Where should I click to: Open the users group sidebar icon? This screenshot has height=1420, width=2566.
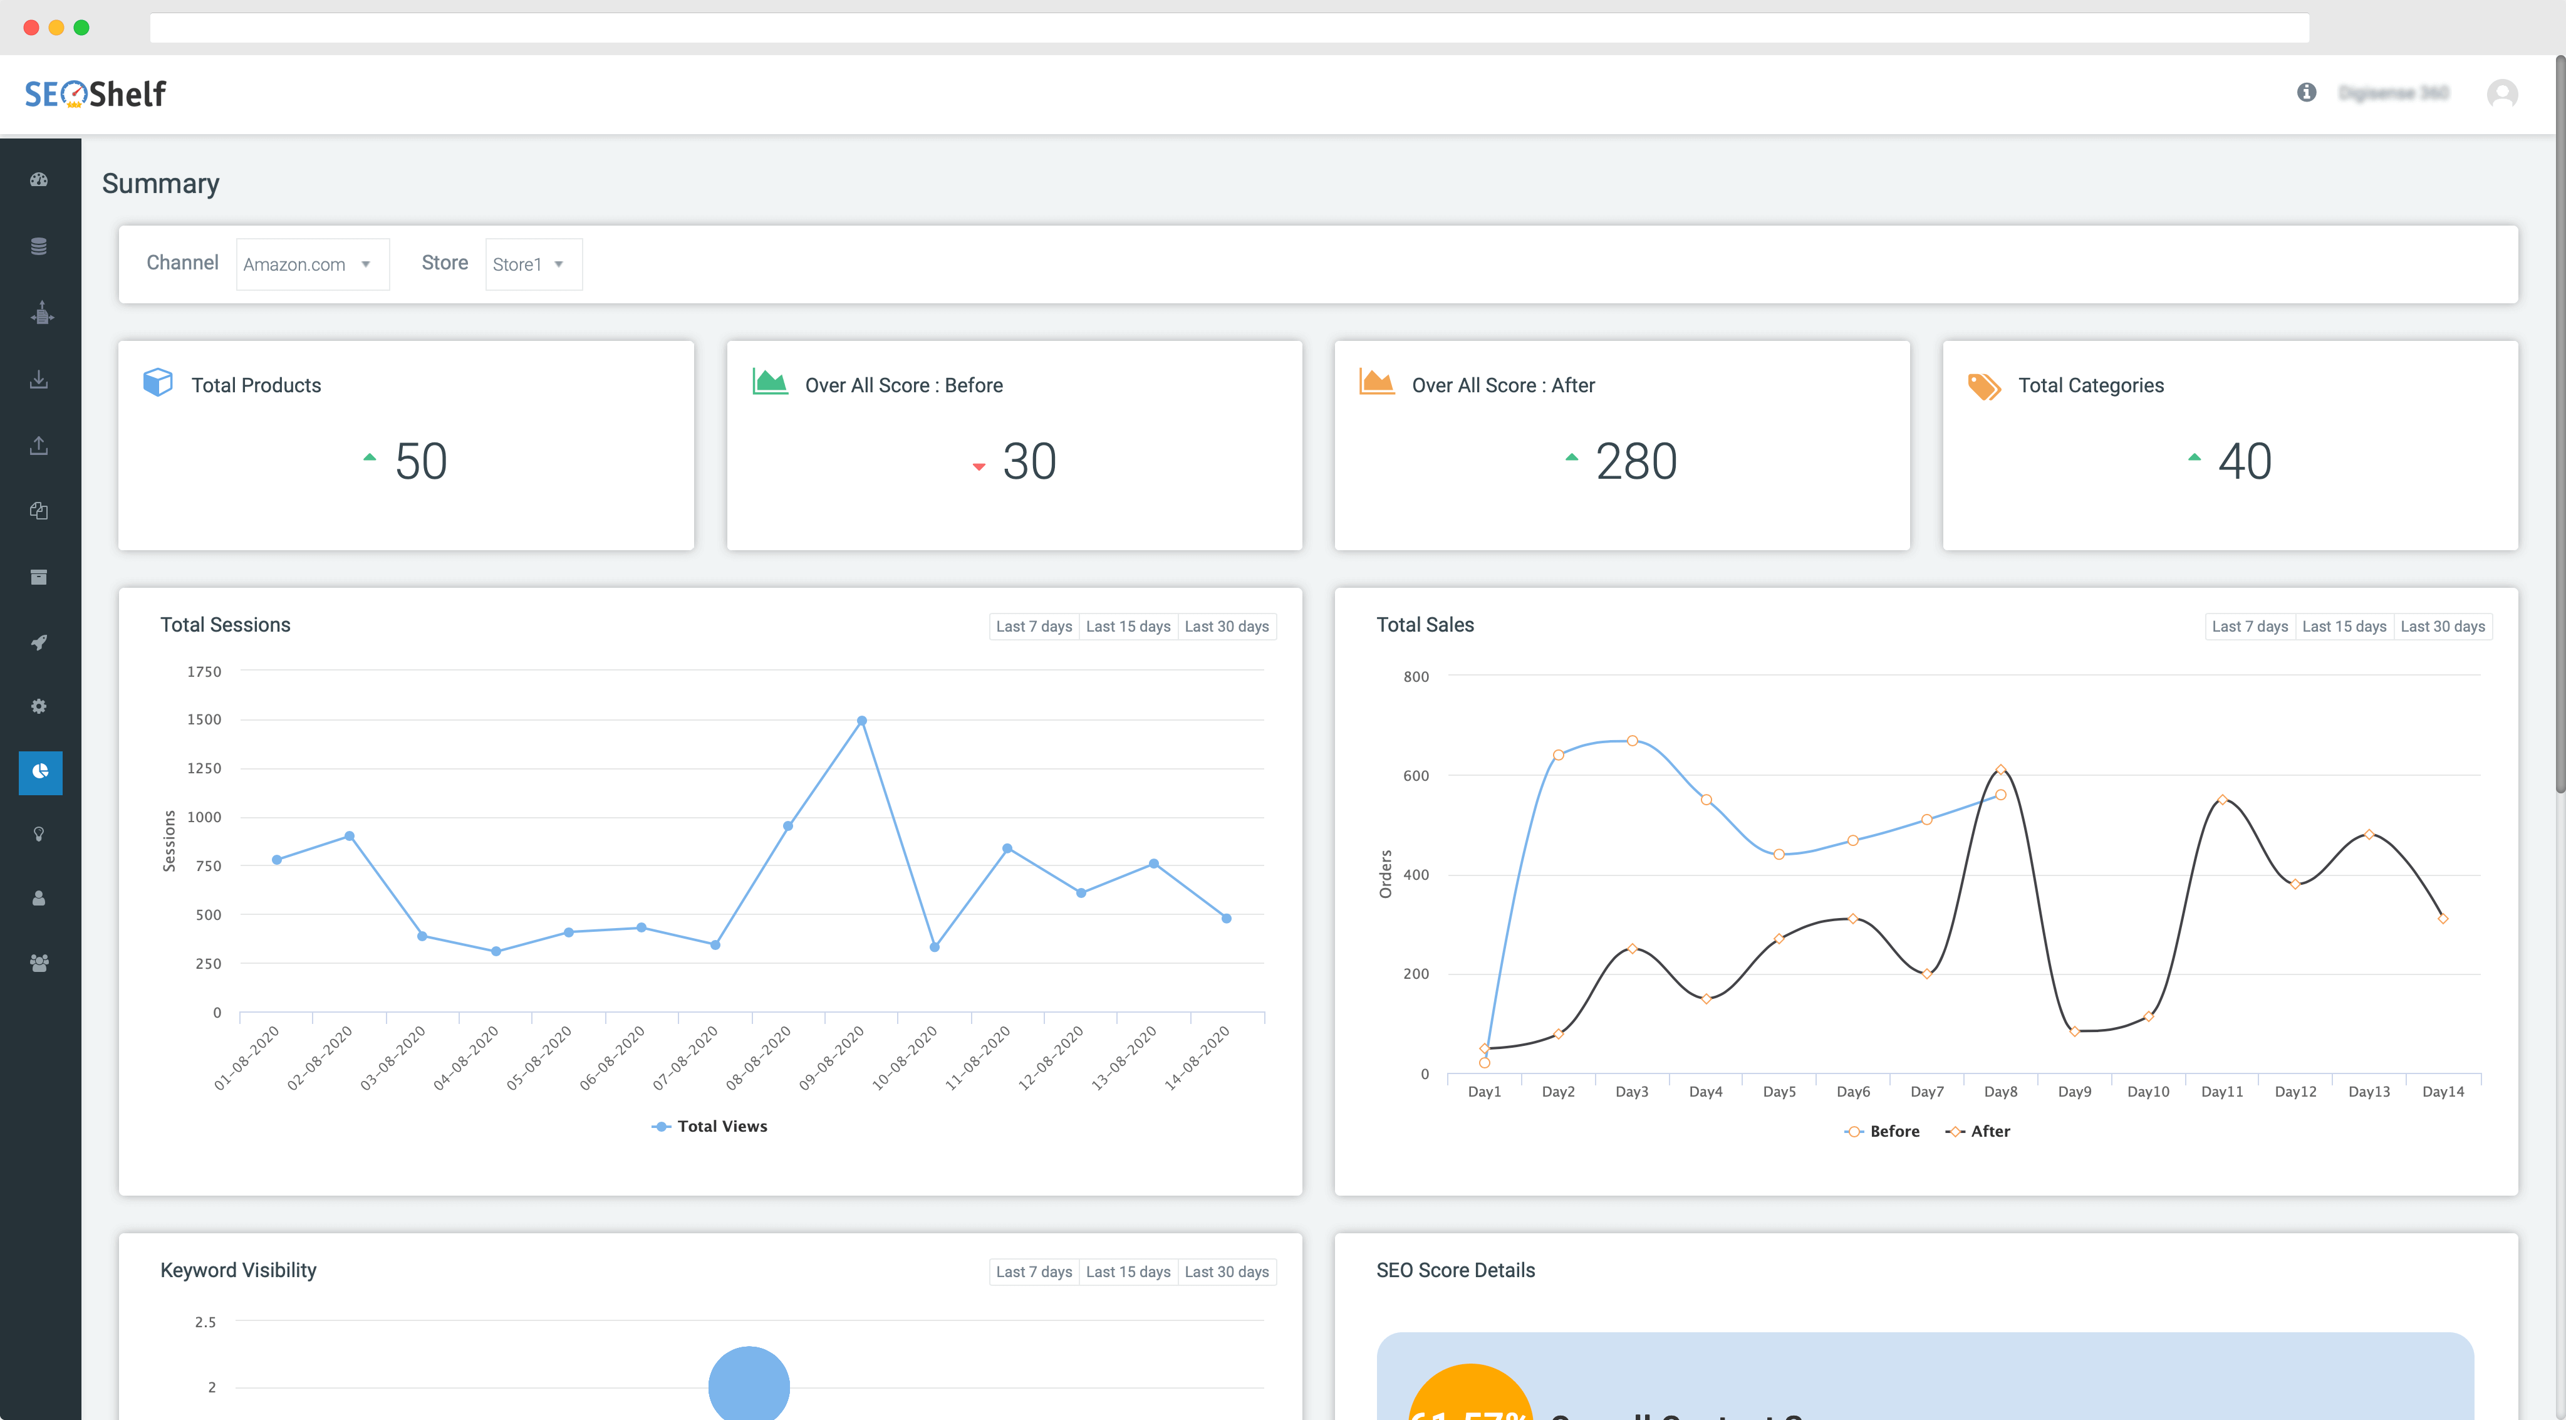(39, 964)
